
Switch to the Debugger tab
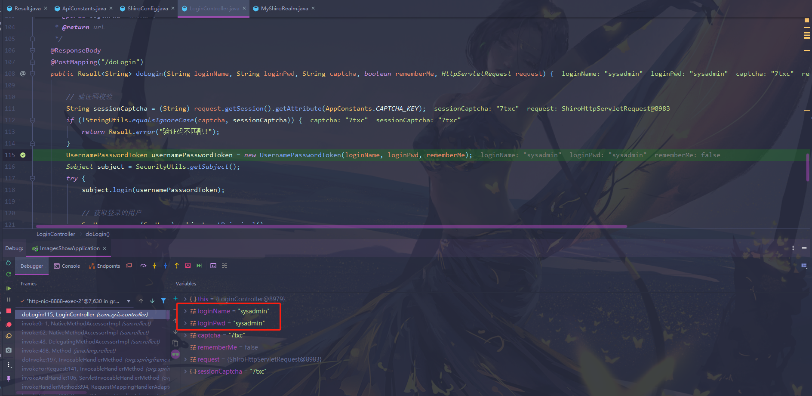pyautogui.click(x=32, y=266)
